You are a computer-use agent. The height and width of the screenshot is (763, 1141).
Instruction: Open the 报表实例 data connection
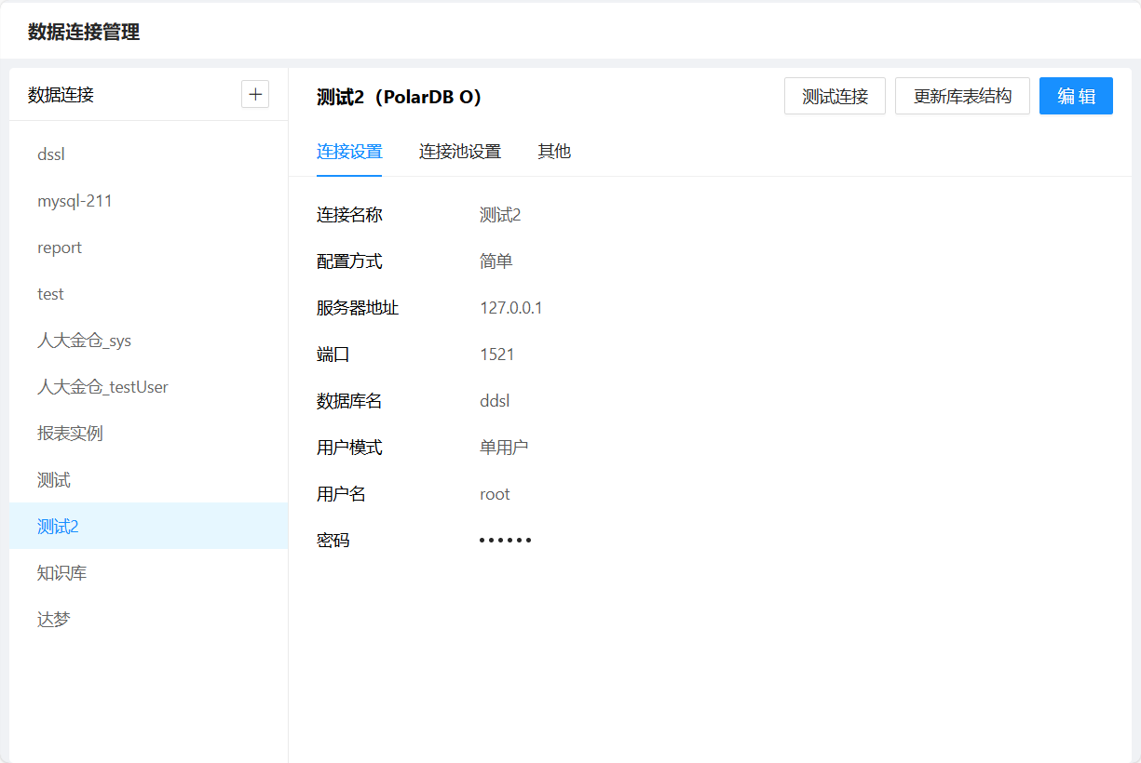point(70,434)
